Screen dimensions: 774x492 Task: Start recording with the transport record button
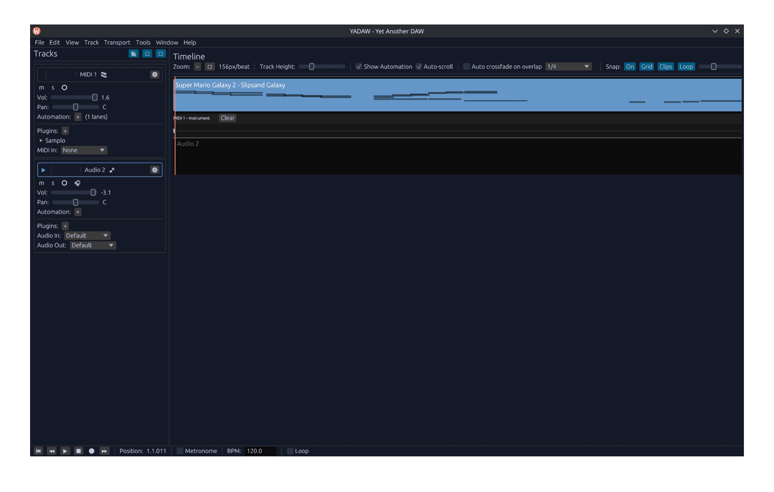pyautogui.click(x=91, y=451)
